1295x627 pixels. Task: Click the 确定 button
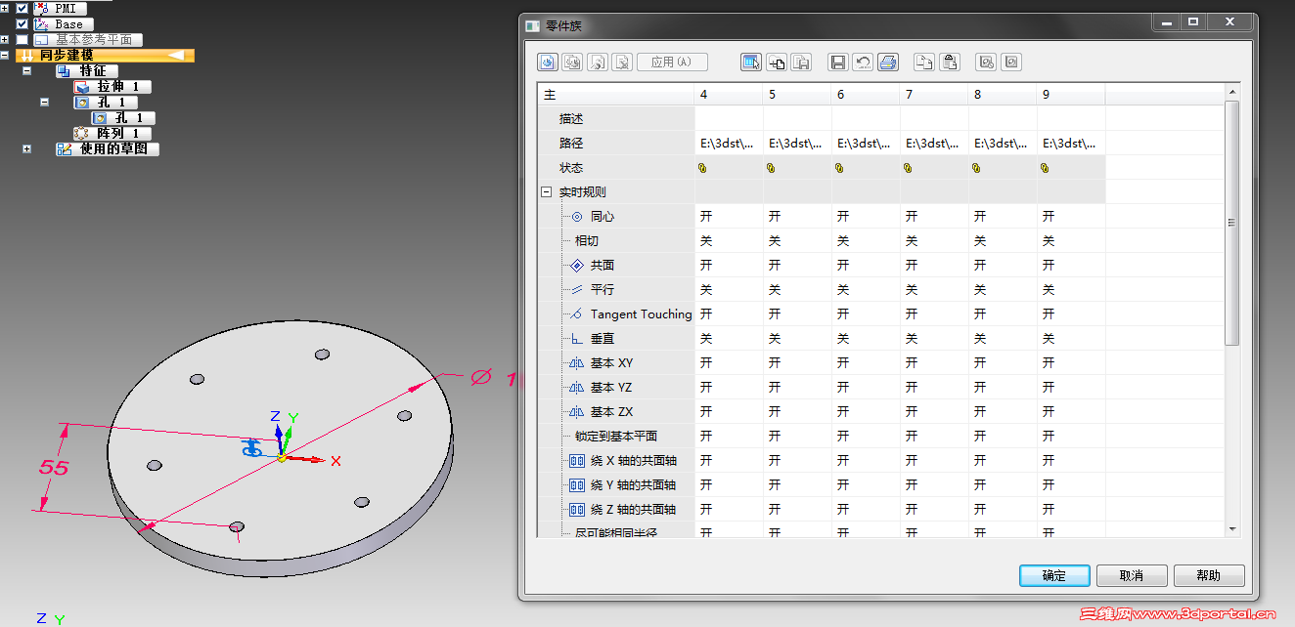pos(1054,575)
